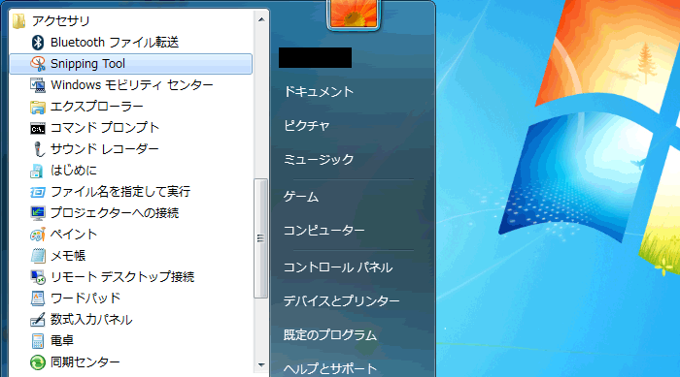
Task: Select プロジェクターへの接続 text
Action: point(115,213)
